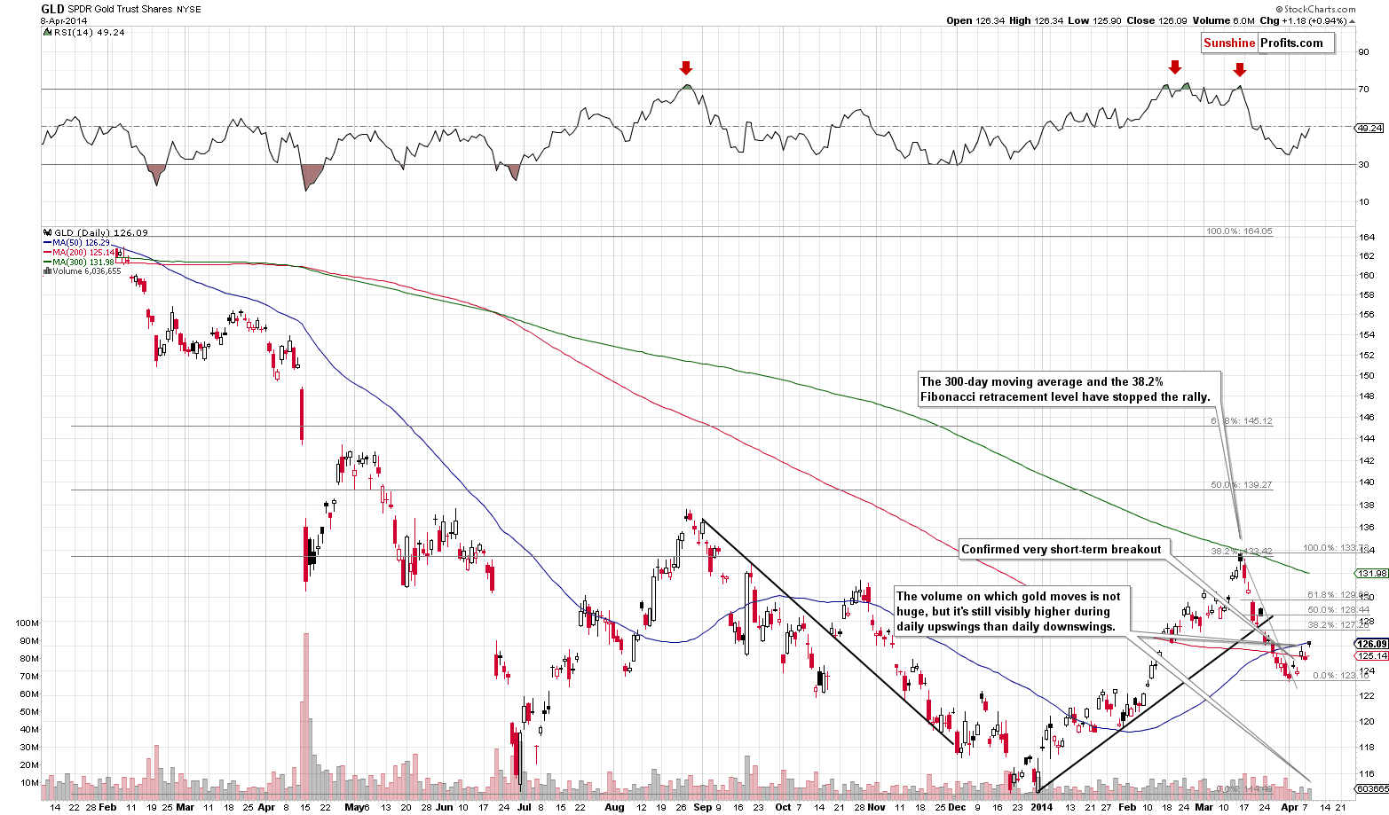The image size is (1389, 815).
Task: Click the Dec label on the date axis
Action: [958, 808]
